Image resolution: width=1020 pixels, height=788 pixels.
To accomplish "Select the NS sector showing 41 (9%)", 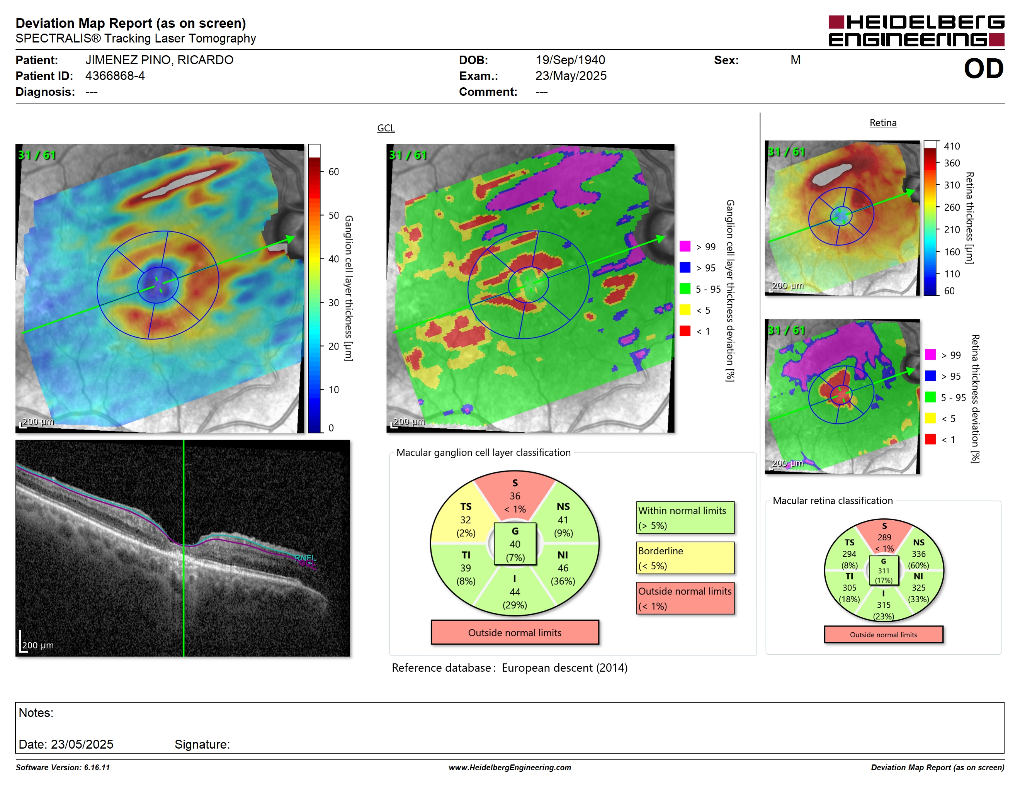I will [563, 519].
